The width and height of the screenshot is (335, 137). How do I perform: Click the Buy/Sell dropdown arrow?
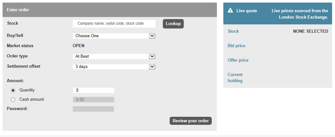[x=152, y=36]
